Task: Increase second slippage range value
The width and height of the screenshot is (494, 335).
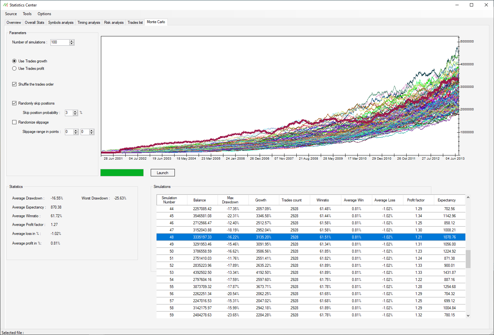Action: click(92, 130)
